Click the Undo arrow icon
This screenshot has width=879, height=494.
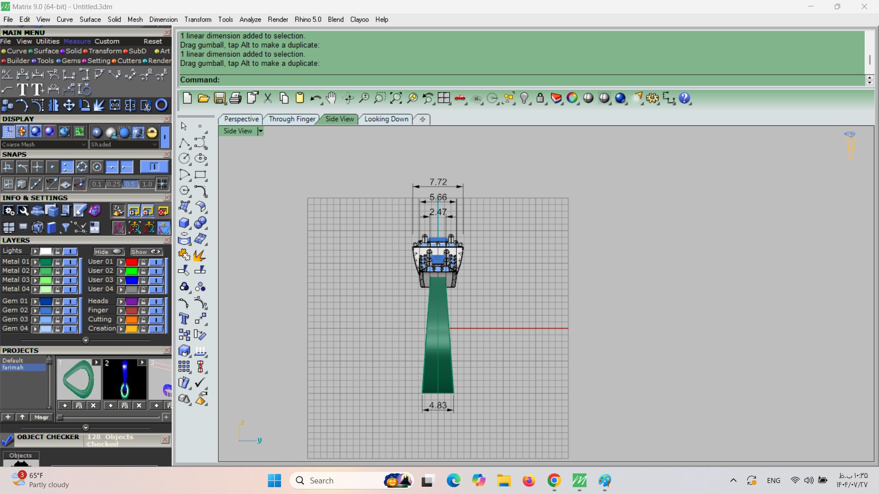[315, 98]
